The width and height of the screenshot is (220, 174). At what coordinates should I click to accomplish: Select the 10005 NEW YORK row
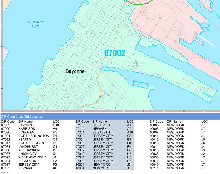point(177,125)
